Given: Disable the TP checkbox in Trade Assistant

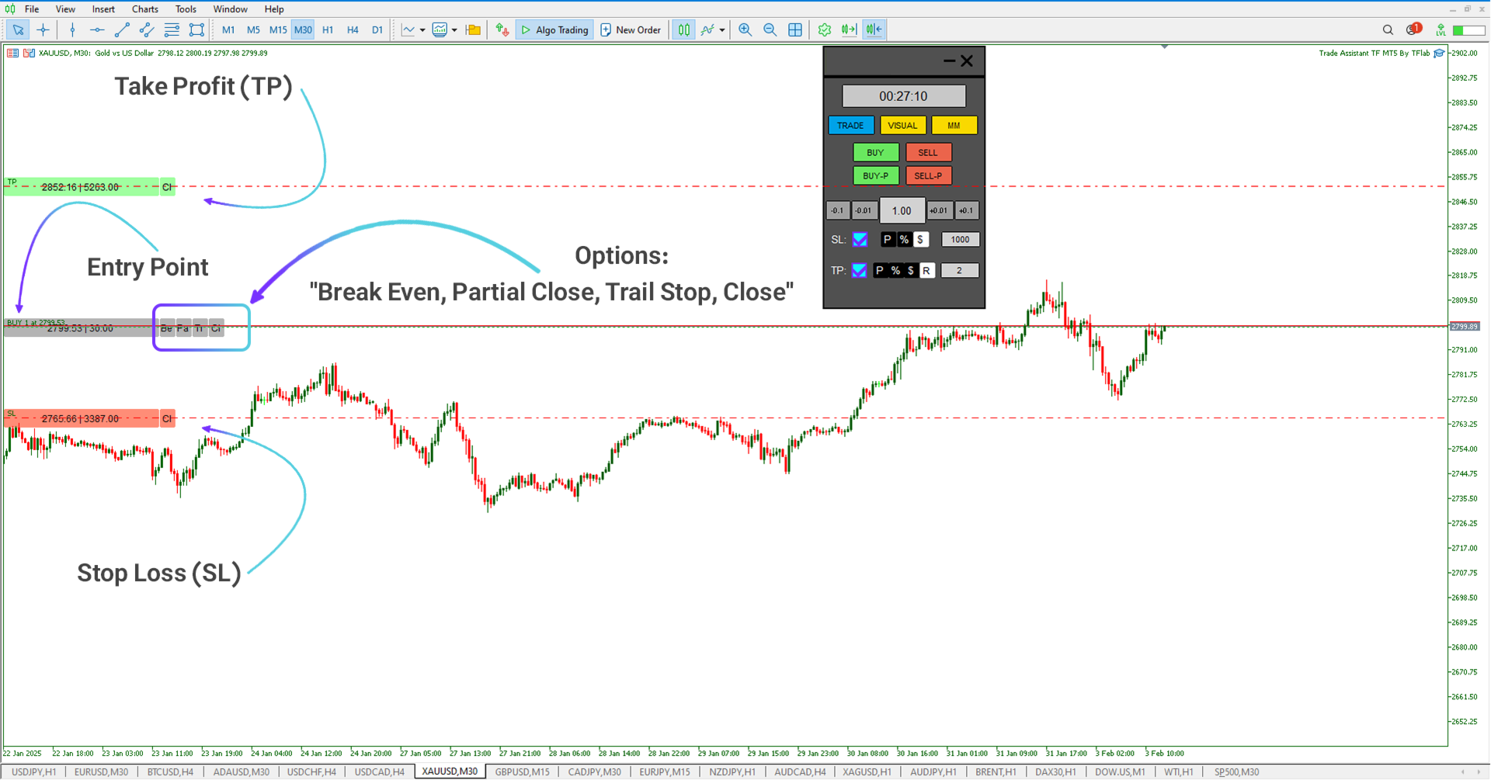Looking at the screenshot, I should [x=860, y=270].
